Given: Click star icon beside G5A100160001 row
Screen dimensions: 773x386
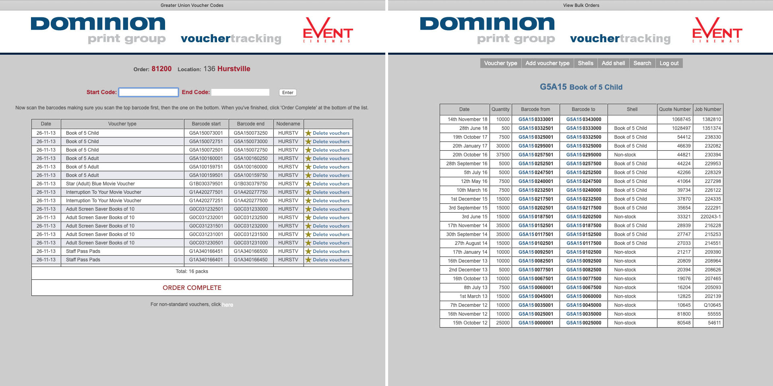Looking at the screenshot, I should (x=308, y=158).
